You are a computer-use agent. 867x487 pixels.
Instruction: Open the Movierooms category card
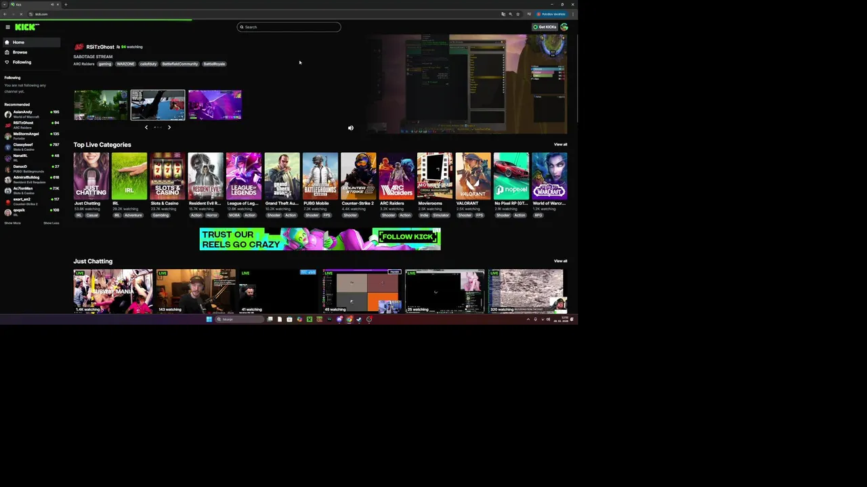tap(435, 176)
